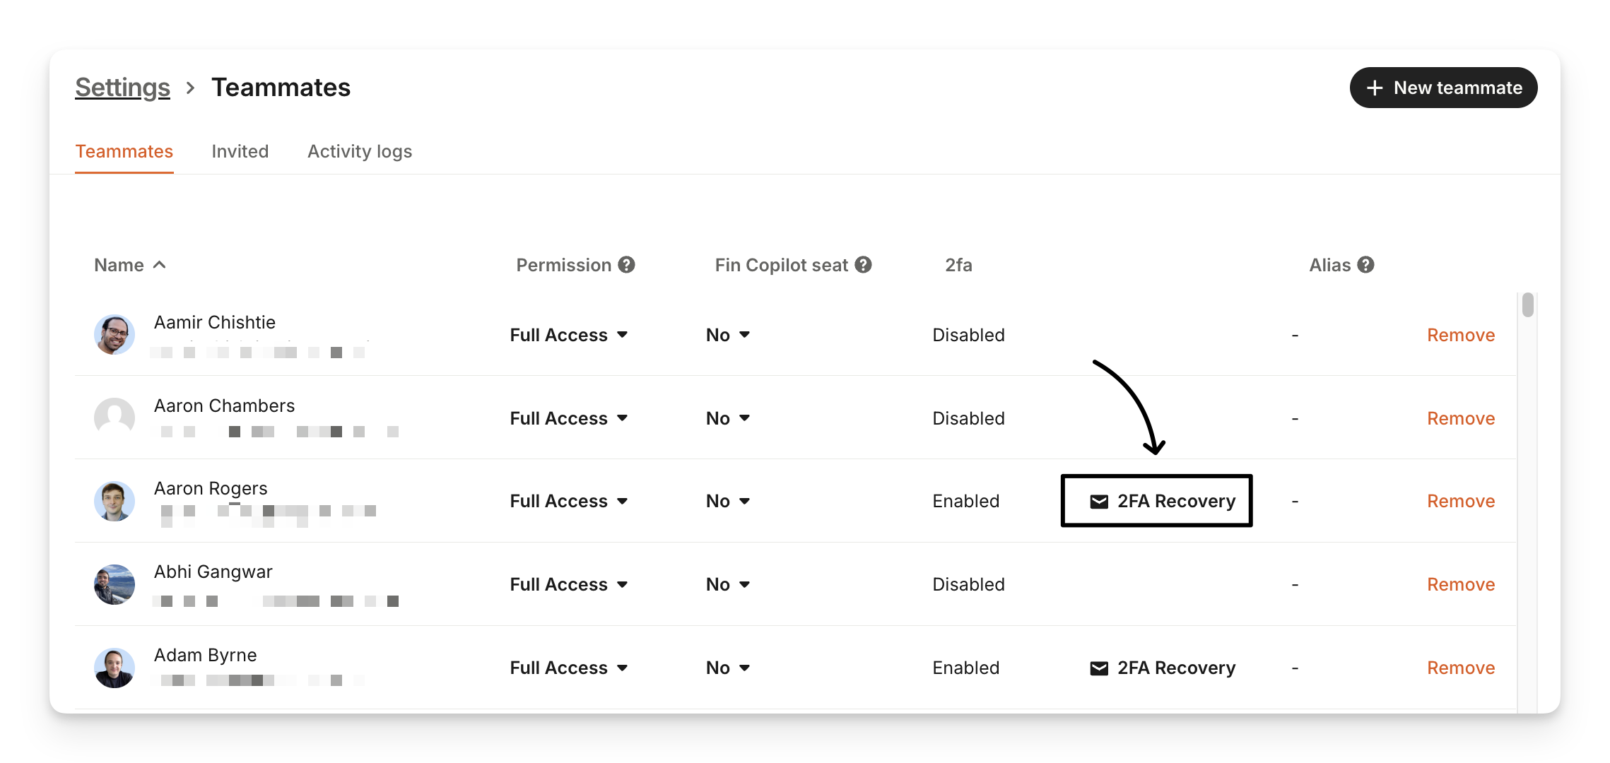Click the Alias help question-mark icon
The image size is (1610, 763).
1366,265
